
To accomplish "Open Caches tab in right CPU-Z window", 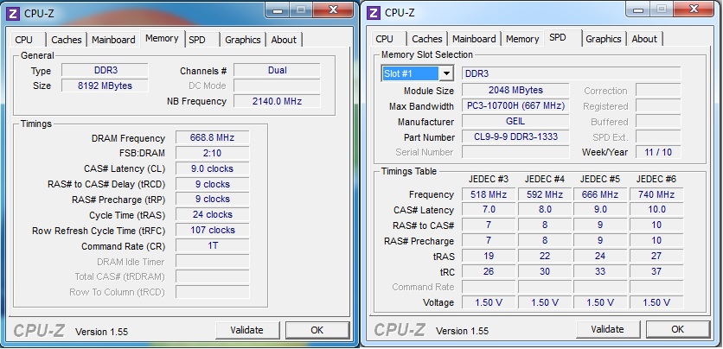I will click(427, 39).
